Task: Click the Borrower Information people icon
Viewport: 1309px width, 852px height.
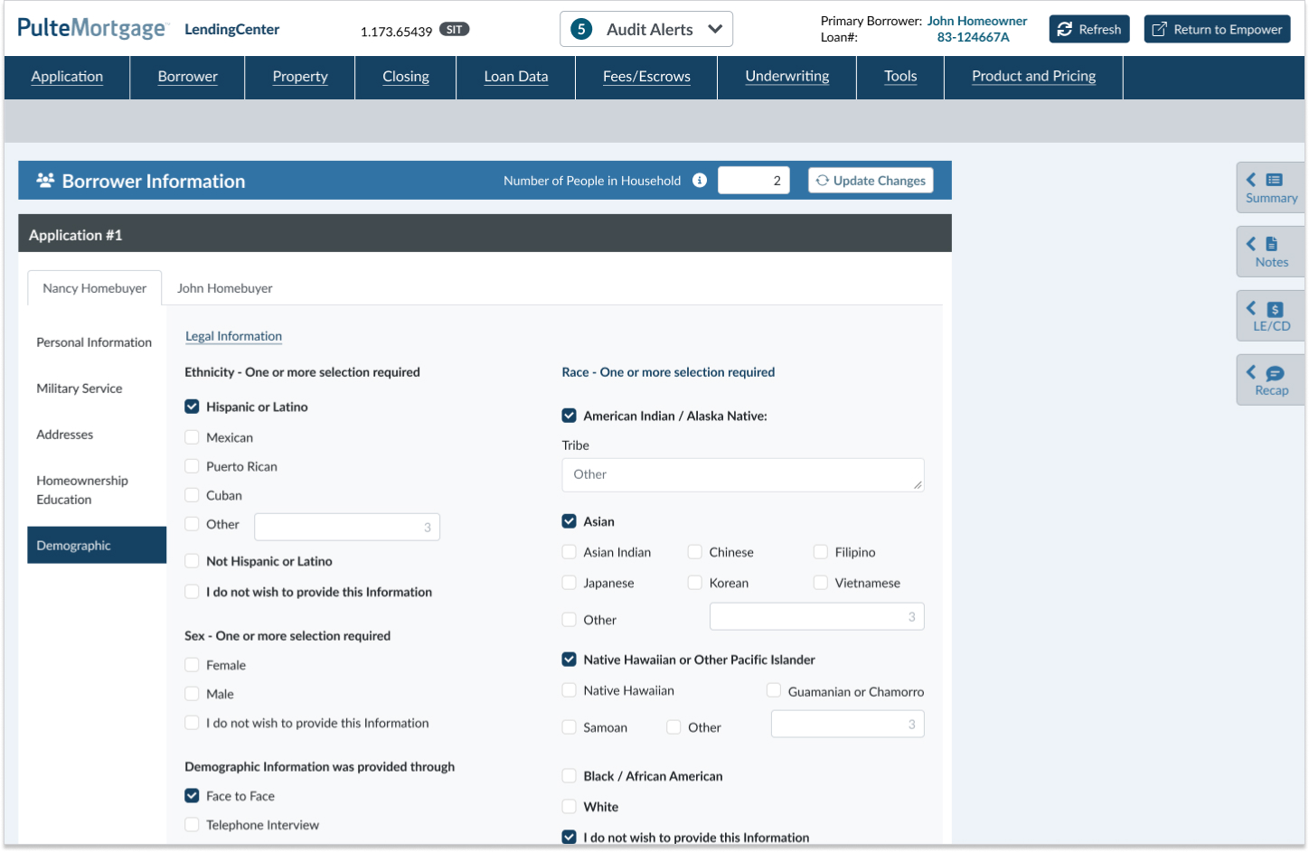Action: coord(45,181)
